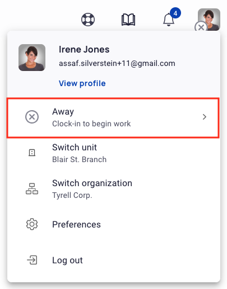Open Preferences
The width and height of the screenshot is (227, 289).
click(113, 224)
